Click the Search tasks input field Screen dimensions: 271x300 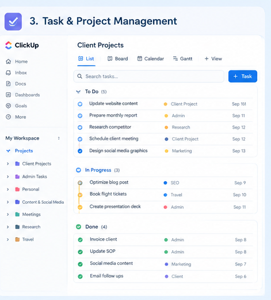149,76
